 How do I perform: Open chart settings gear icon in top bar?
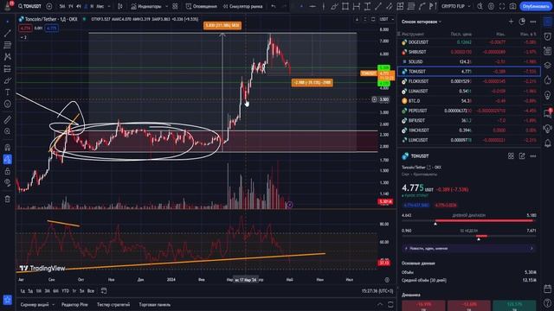(x=491, y=6)
